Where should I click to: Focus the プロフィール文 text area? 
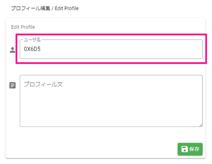click(111, 101)
